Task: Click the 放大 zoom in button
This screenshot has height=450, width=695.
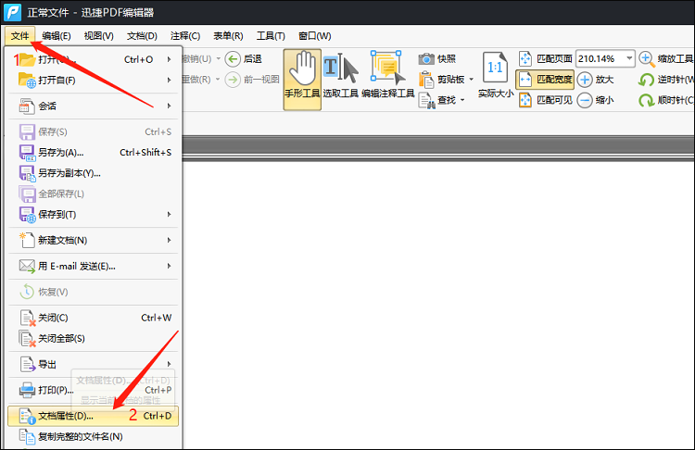Action: pos(596,80)
